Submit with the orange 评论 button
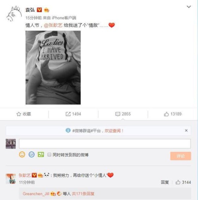The width and height of the screenshot is (198, 200). tap(181, 156)
